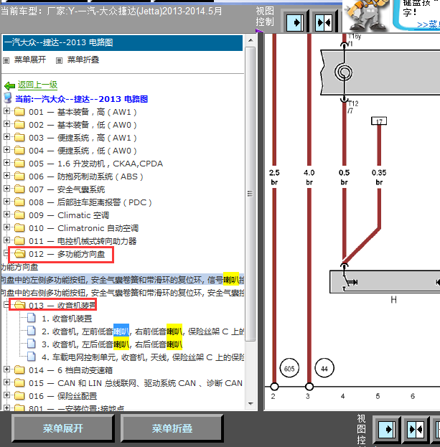Collapse folder 013 收音机装置

click(6, 305)
